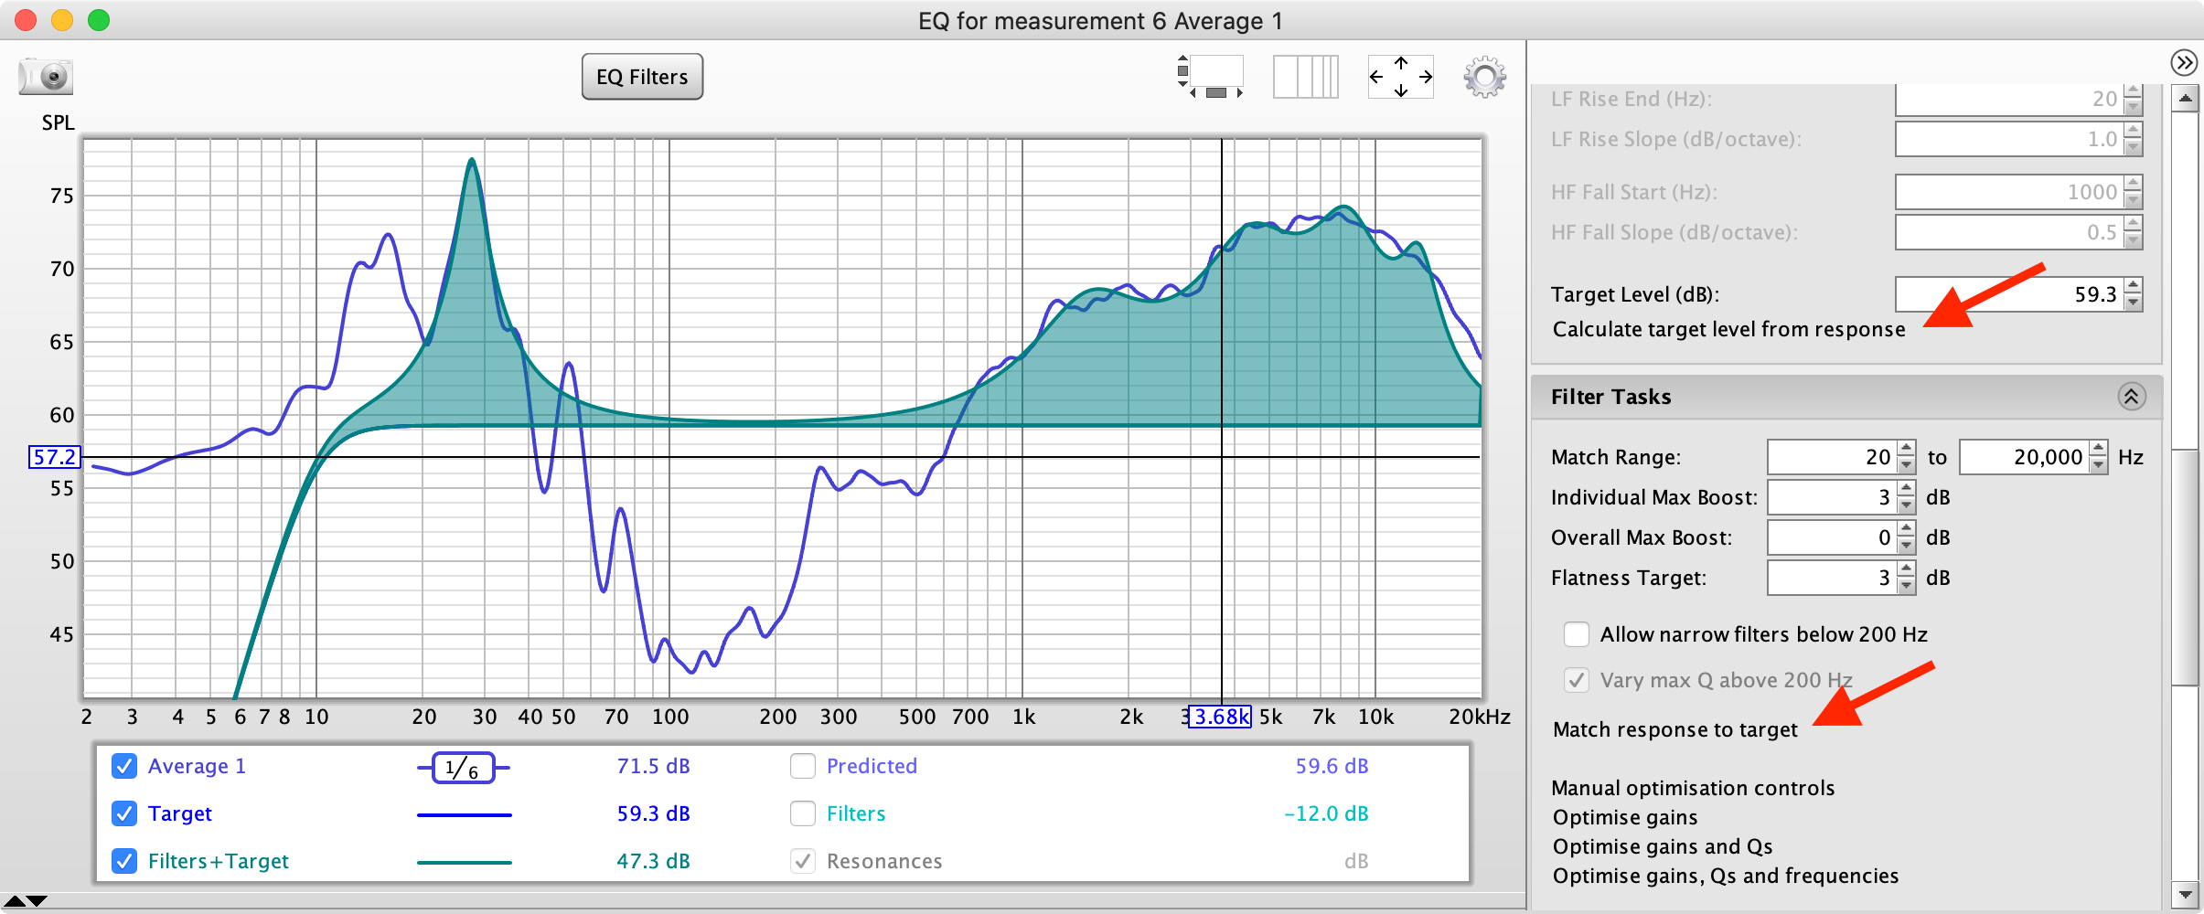Click the right panel vertical scrollbar thumb
The width and height of the screenshot is (2204, 914).
(x=2185, y=567)
